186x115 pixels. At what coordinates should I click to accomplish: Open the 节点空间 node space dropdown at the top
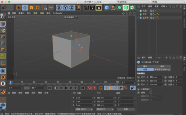[x=132, y=2]
